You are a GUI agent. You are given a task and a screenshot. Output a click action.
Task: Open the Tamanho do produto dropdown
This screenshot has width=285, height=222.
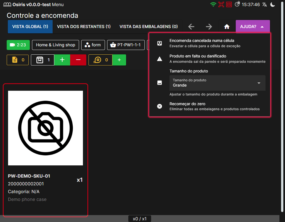pyautogui.click(x=217, y=83)
